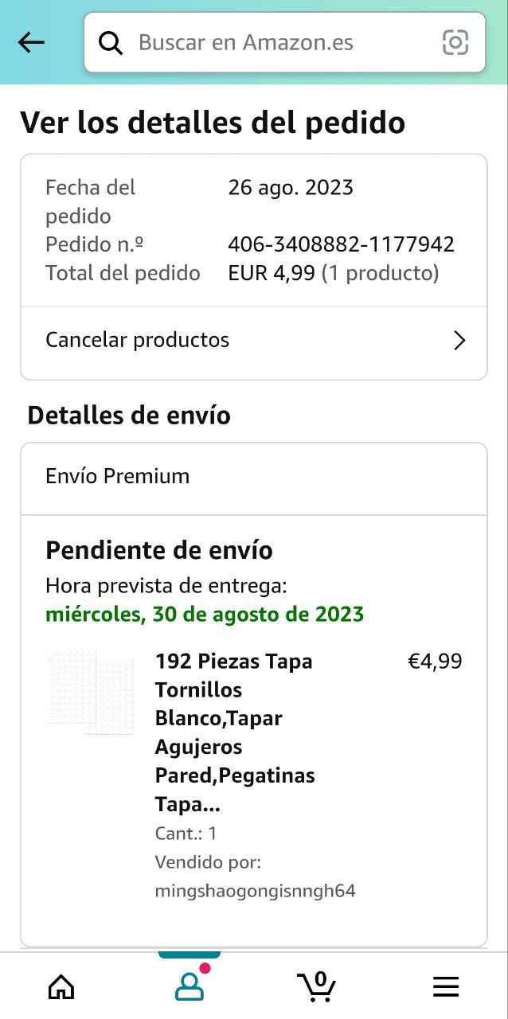508x1019 pixels.
Task: Open the account profile icon
Action: coord(190,986)
